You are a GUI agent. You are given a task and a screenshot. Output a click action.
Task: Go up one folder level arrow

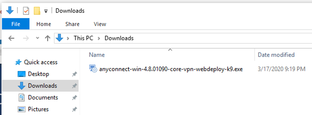pos(47,38)
